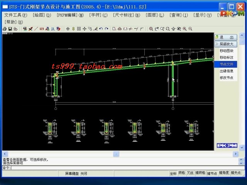
Task: Open the [帮助](H) menu
Action: coord(14,22)
